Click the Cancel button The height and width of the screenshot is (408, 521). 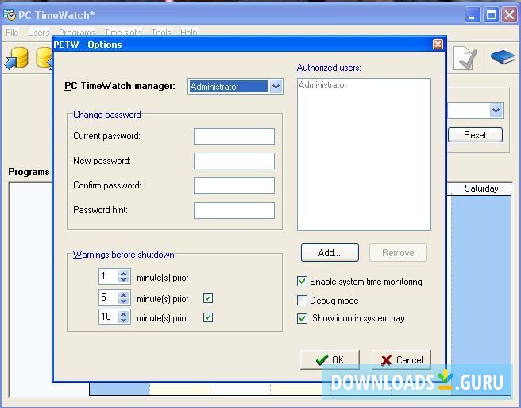(401, 359)
